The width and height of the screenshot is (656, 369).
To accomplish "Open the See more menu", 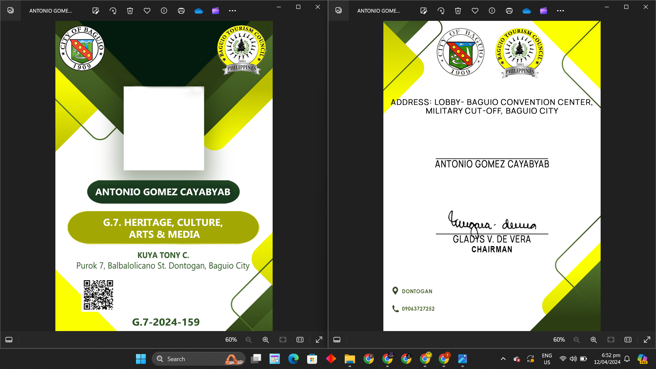I will (x=232, y=11).
